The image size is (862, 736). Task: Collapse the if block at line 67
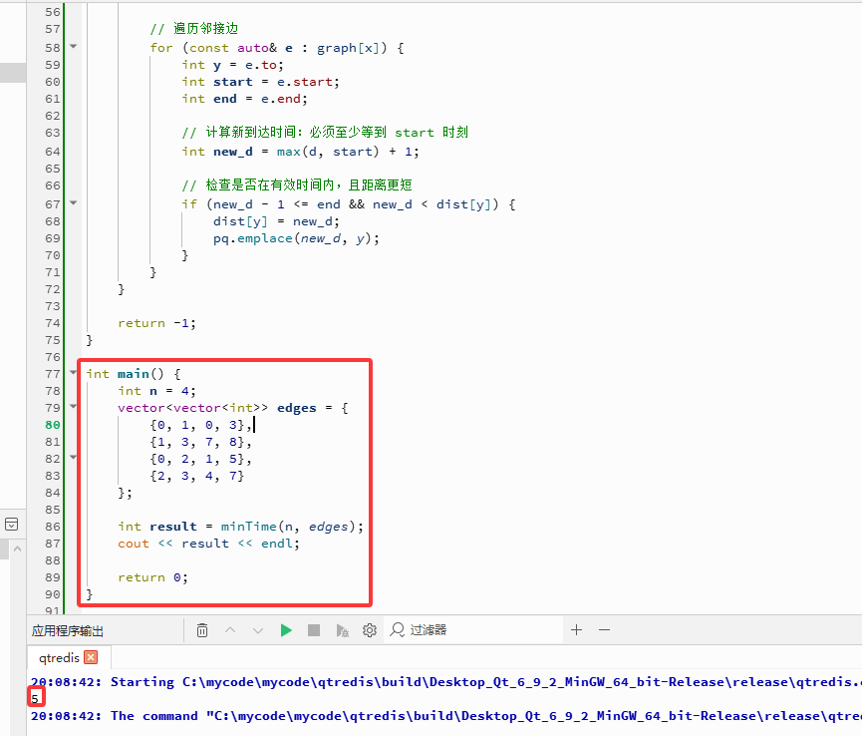[73, 203]
